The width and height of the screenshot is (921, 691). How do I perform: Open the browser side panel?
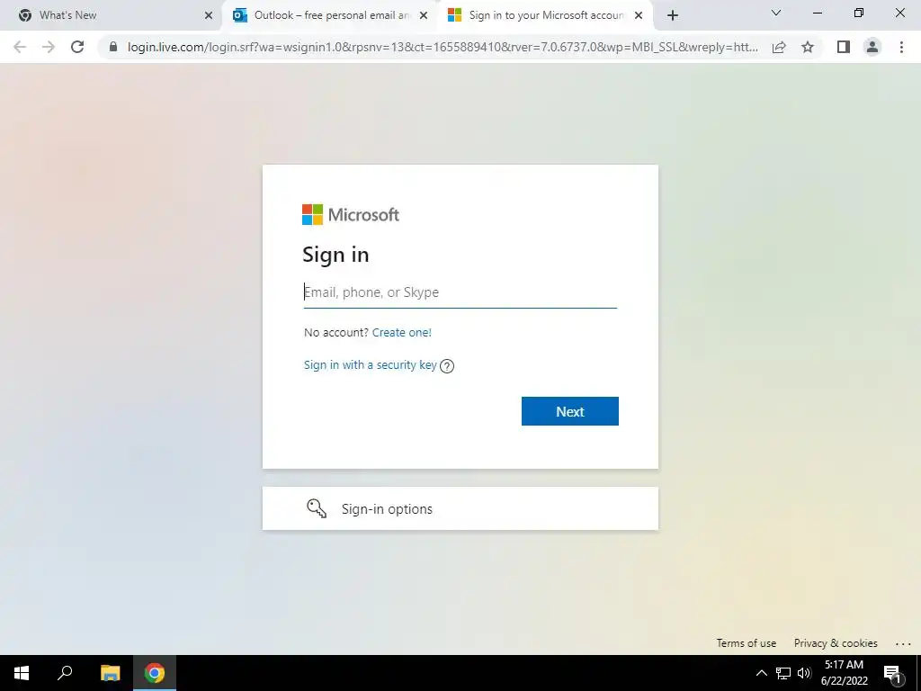[844, 47]
